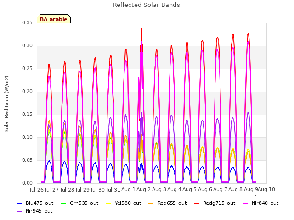Screen dimensions: 294x220
Task: Click the Aug 2 x-axis date label
Action: tap(143, 190)
